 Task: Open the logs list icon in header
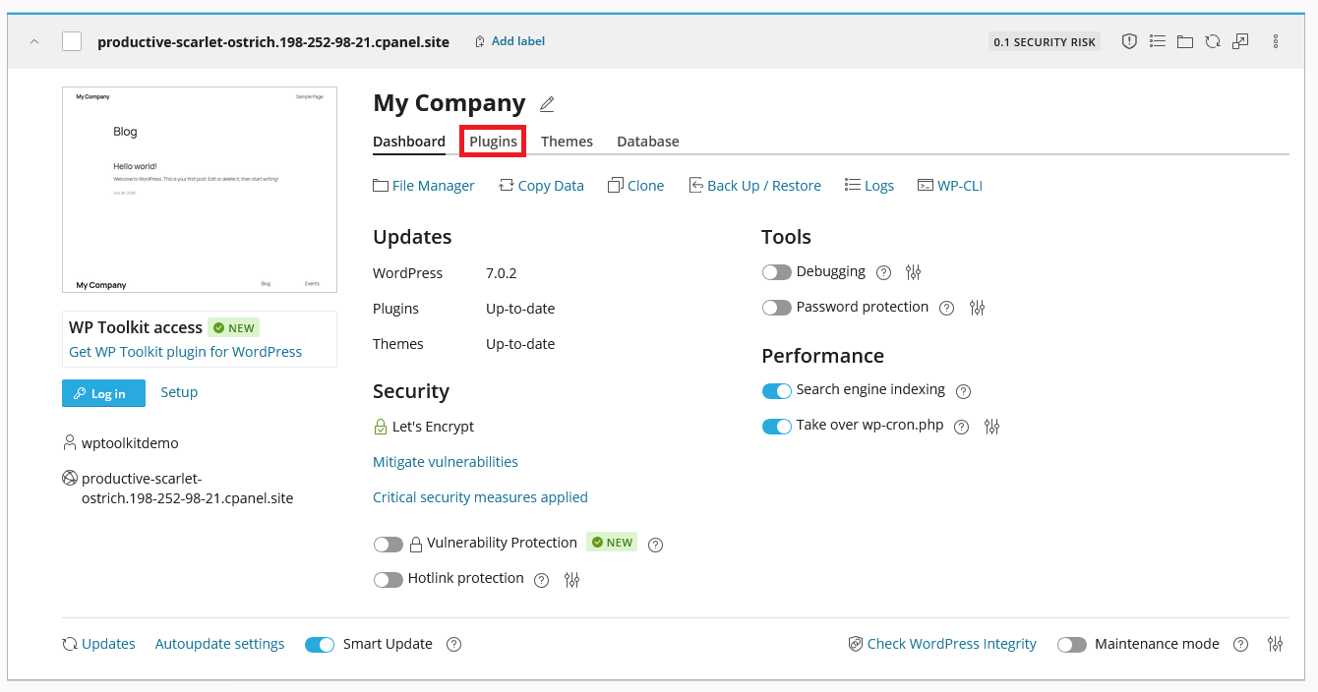[1158, 41]
